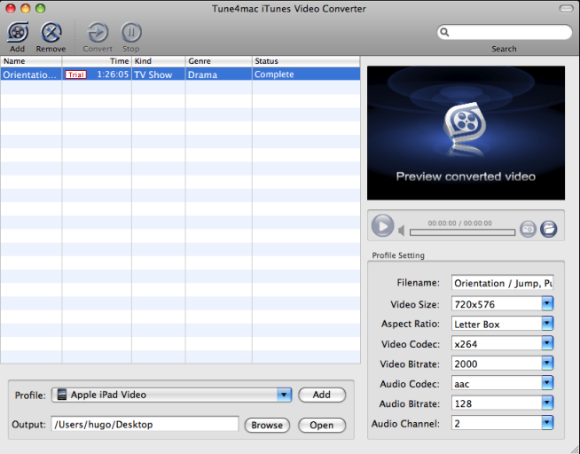Take a snapshot with the camera icon
Viewport: 580px width, 454px height.
[528, 229]
